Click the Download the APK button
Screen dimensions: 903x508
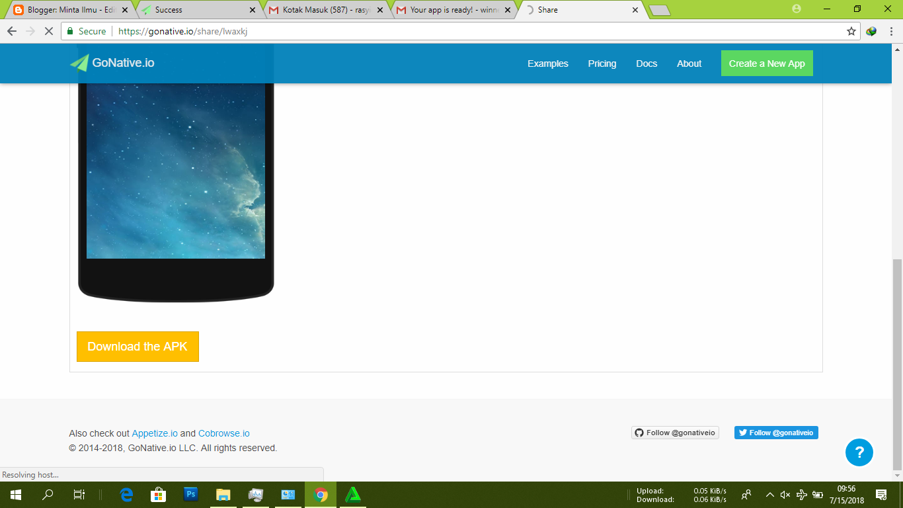[x=137, y=347]
